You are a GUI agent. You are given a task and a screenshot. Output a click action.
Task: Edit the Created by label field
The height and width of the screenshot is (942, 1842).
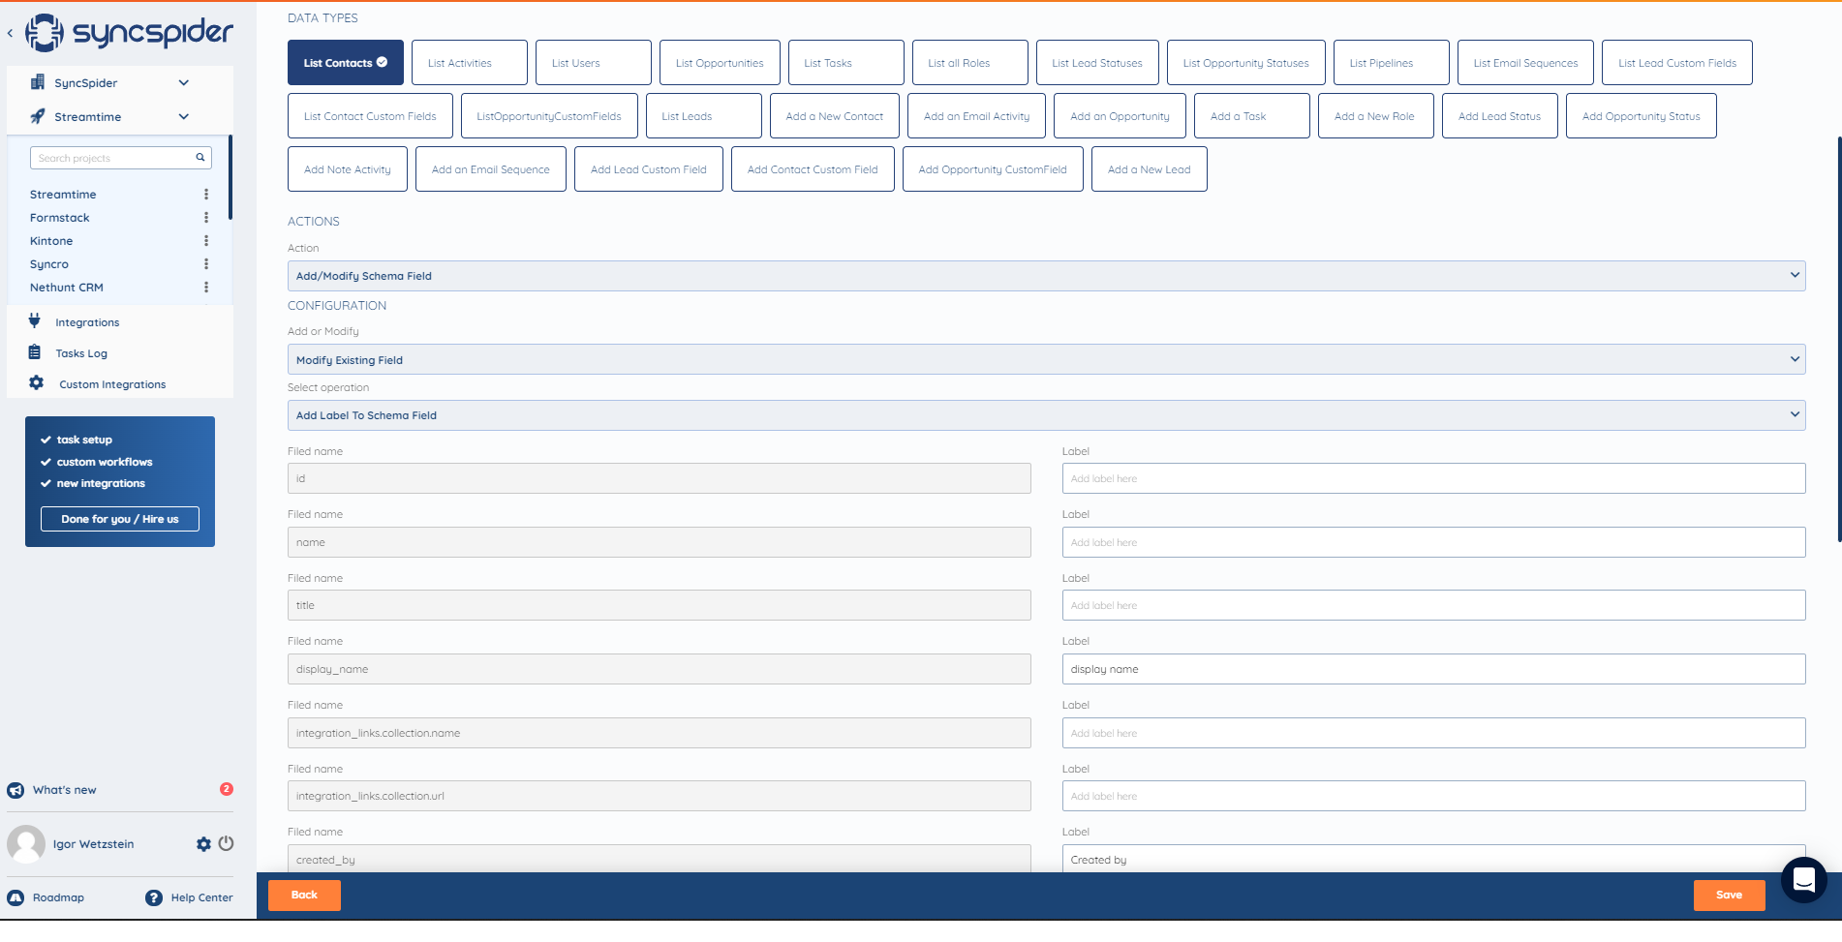point(1433,859)
